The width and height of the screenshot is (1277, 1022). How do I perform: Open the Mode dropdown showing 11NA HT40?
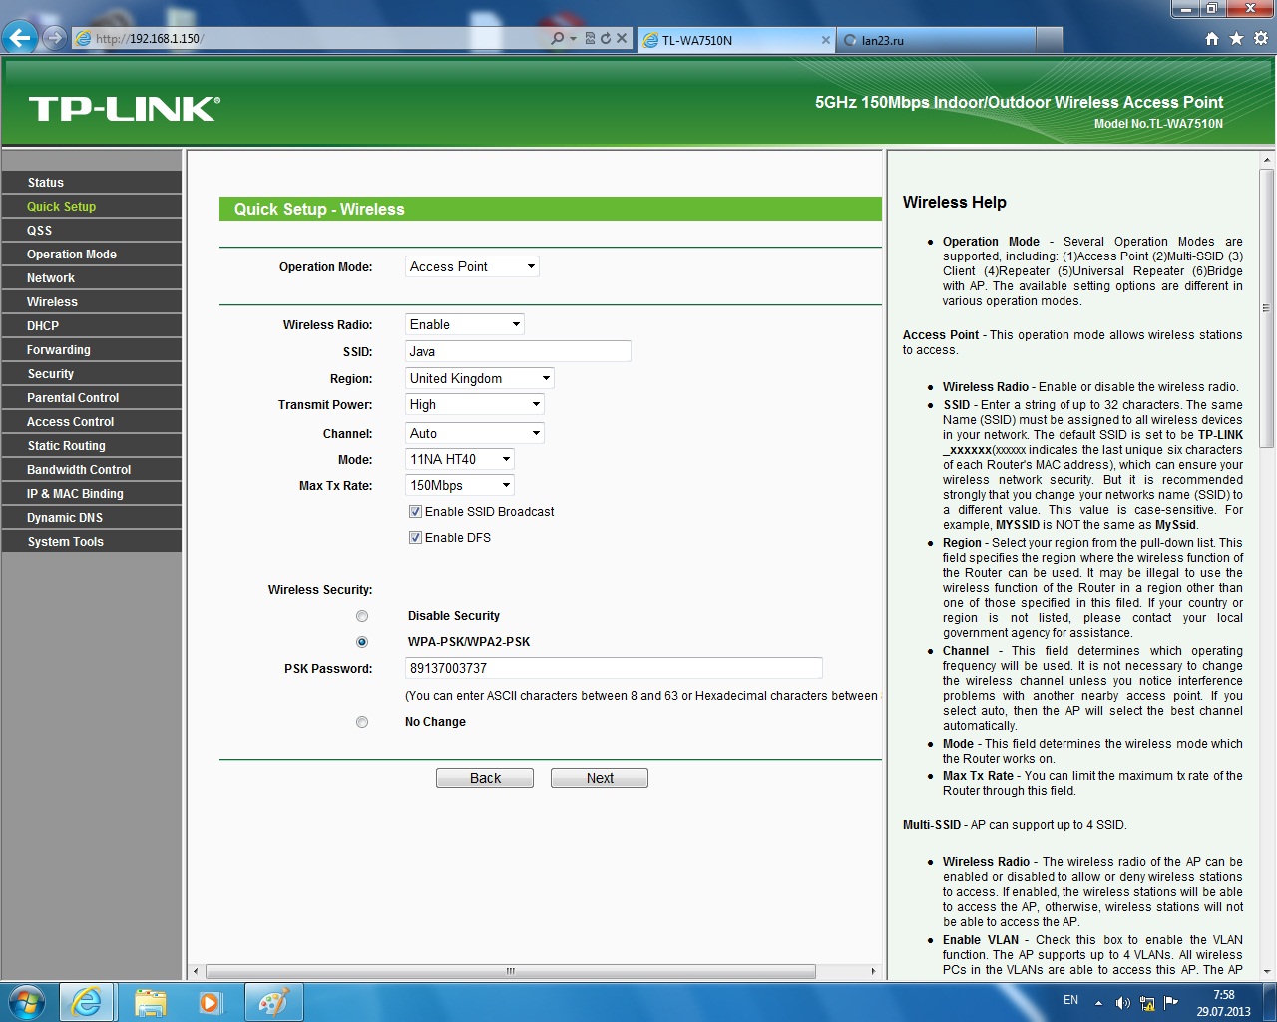[x=460, y=459]
